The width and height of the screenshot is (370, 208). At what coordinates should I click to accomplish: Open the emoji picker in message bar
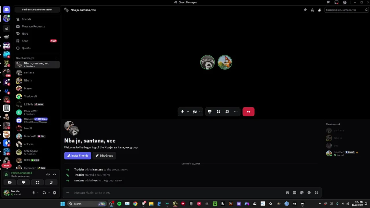(309, 193)
